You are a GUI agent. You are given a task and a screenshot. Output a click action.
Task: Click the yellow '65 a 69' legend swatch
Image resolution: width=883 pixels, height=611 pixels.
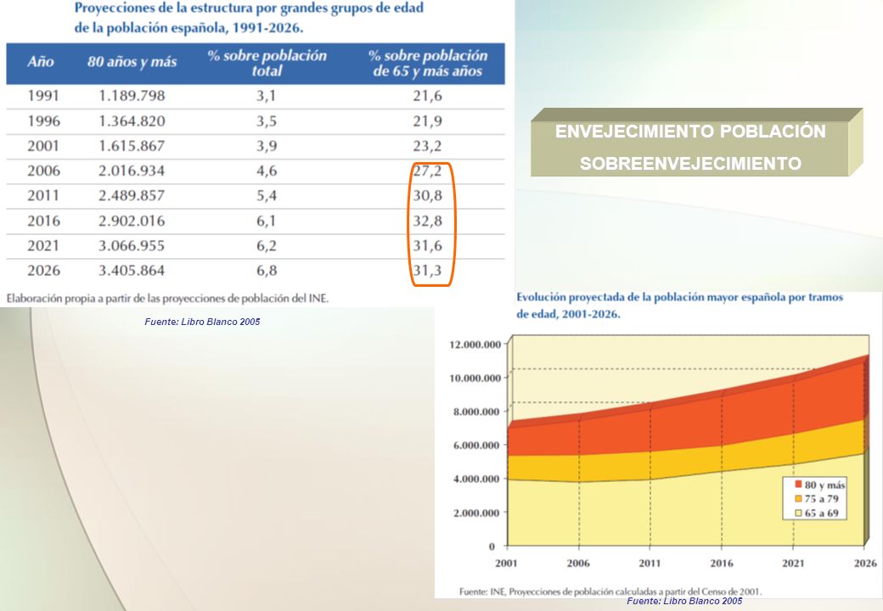798,513
